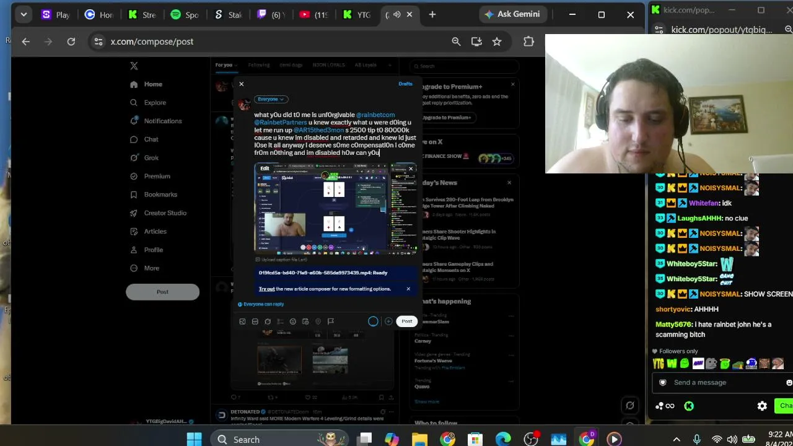This screenshot has height=446, width=793.
Task: Reload the current page
Action: [71, 42]
